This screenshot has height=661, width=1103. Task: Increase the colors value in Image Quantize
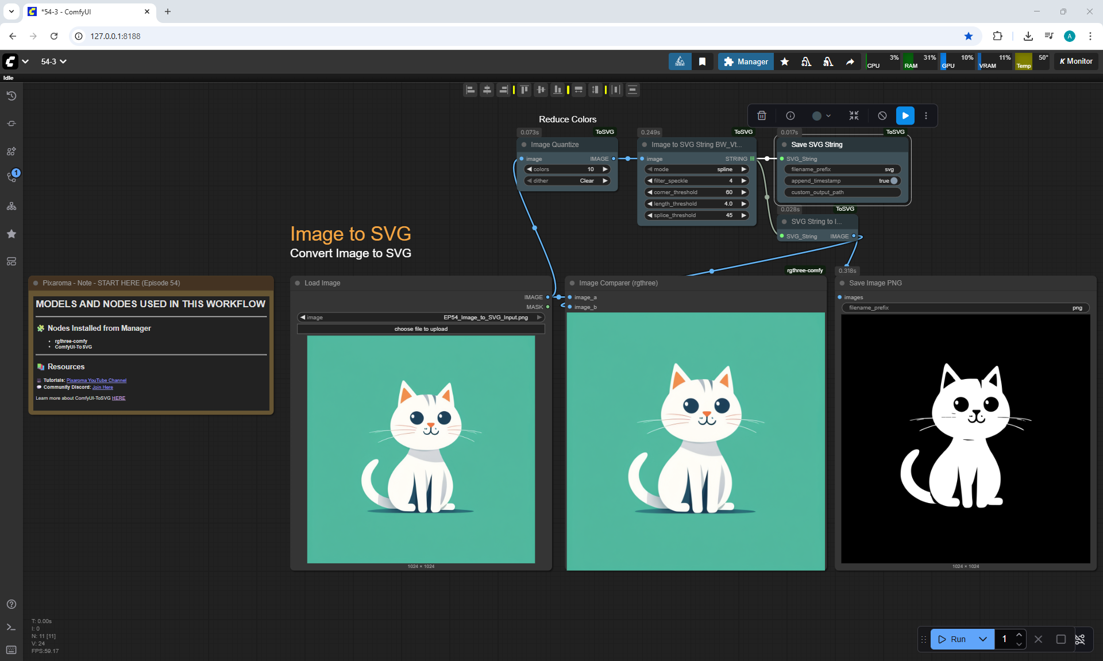pyautogui.click(x=605, y=169)
